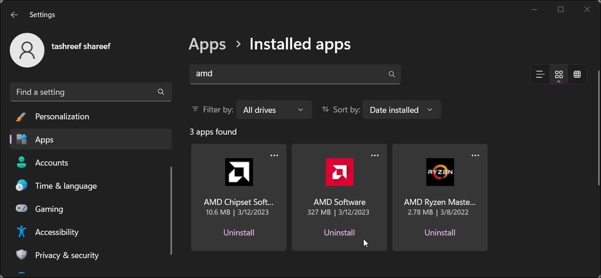
Task: Click the magnifier icon in the amd search box
Action: tap(392, 74)
